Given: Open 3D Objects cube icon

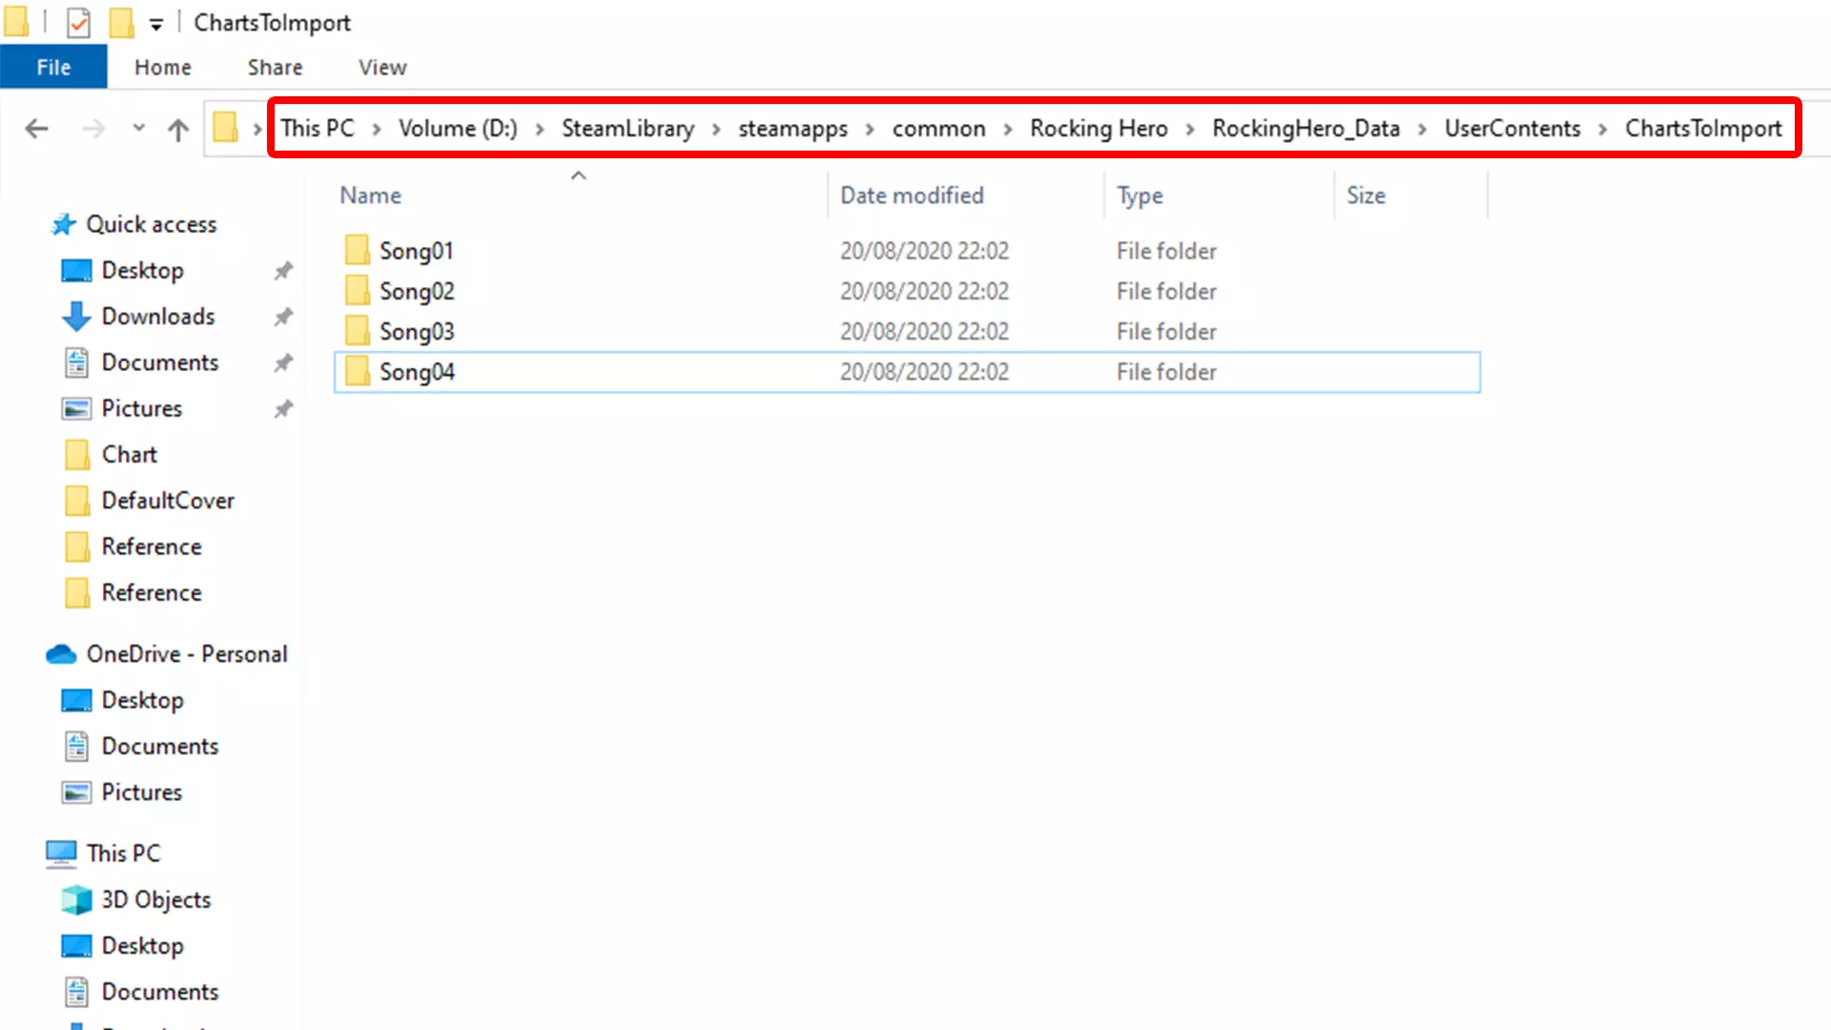Looking at the screenshot, I should pyautogui.click(x=76, y=899).
